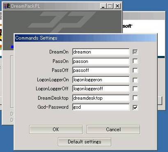168x152 pixels.
Task: Focus the DreamOn command text field
Action: (101, 52)
